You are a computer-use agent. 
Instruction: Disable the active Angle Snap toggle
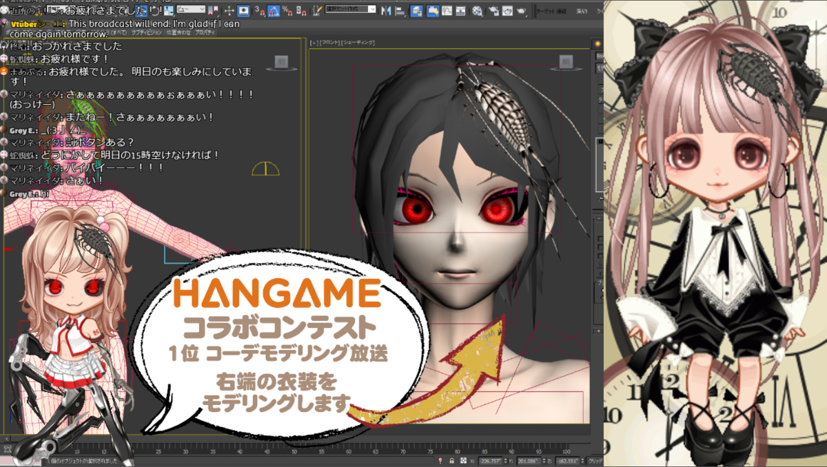click(275, 11)
